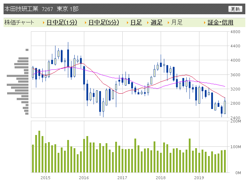Switch to the 週足 weekly chart

pos(156,22)
